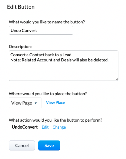
Task: Place cursor on "Undo Convert" name text
Action: [24, 30]
